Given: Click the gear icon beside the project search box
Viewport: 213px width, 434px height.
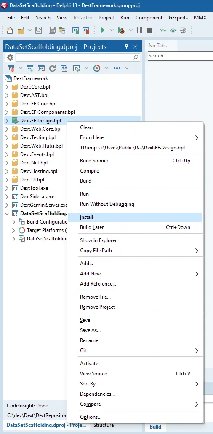Looking at the screenshot, I should [10, 57].
